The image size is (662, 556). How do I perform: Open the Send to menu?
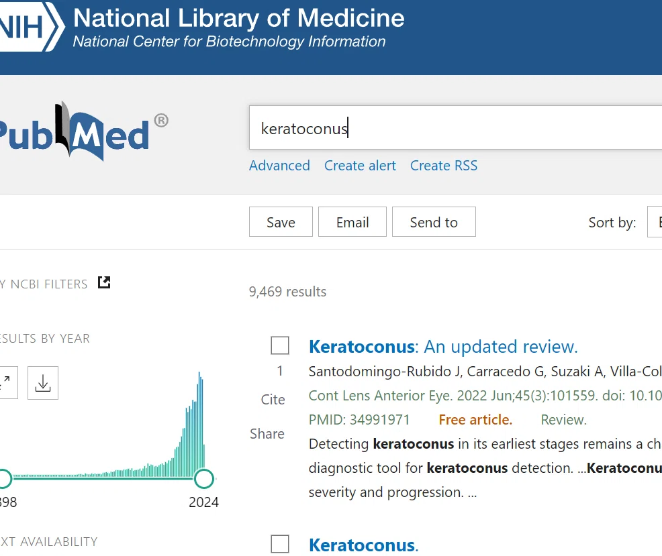pyautogui.click(x=434, y=222)
